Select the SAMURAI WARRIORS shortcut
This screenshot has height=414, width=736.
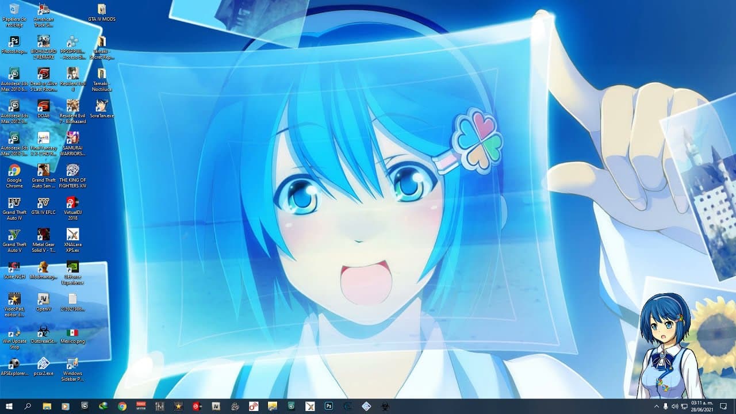tap(73, 144)
